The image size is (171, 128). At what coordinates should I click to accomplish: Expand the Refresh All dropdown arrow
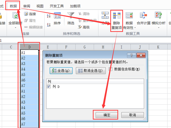[x=15, y=28]
